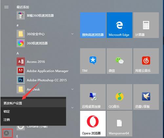164x138 pixels.
Task: Open the 微信 WeChat tile
Action: point(119,61)
